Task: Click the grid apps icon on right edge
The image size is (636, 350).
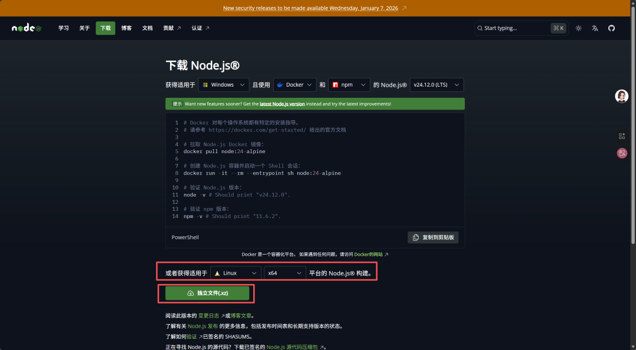Action: click(622, 136)
